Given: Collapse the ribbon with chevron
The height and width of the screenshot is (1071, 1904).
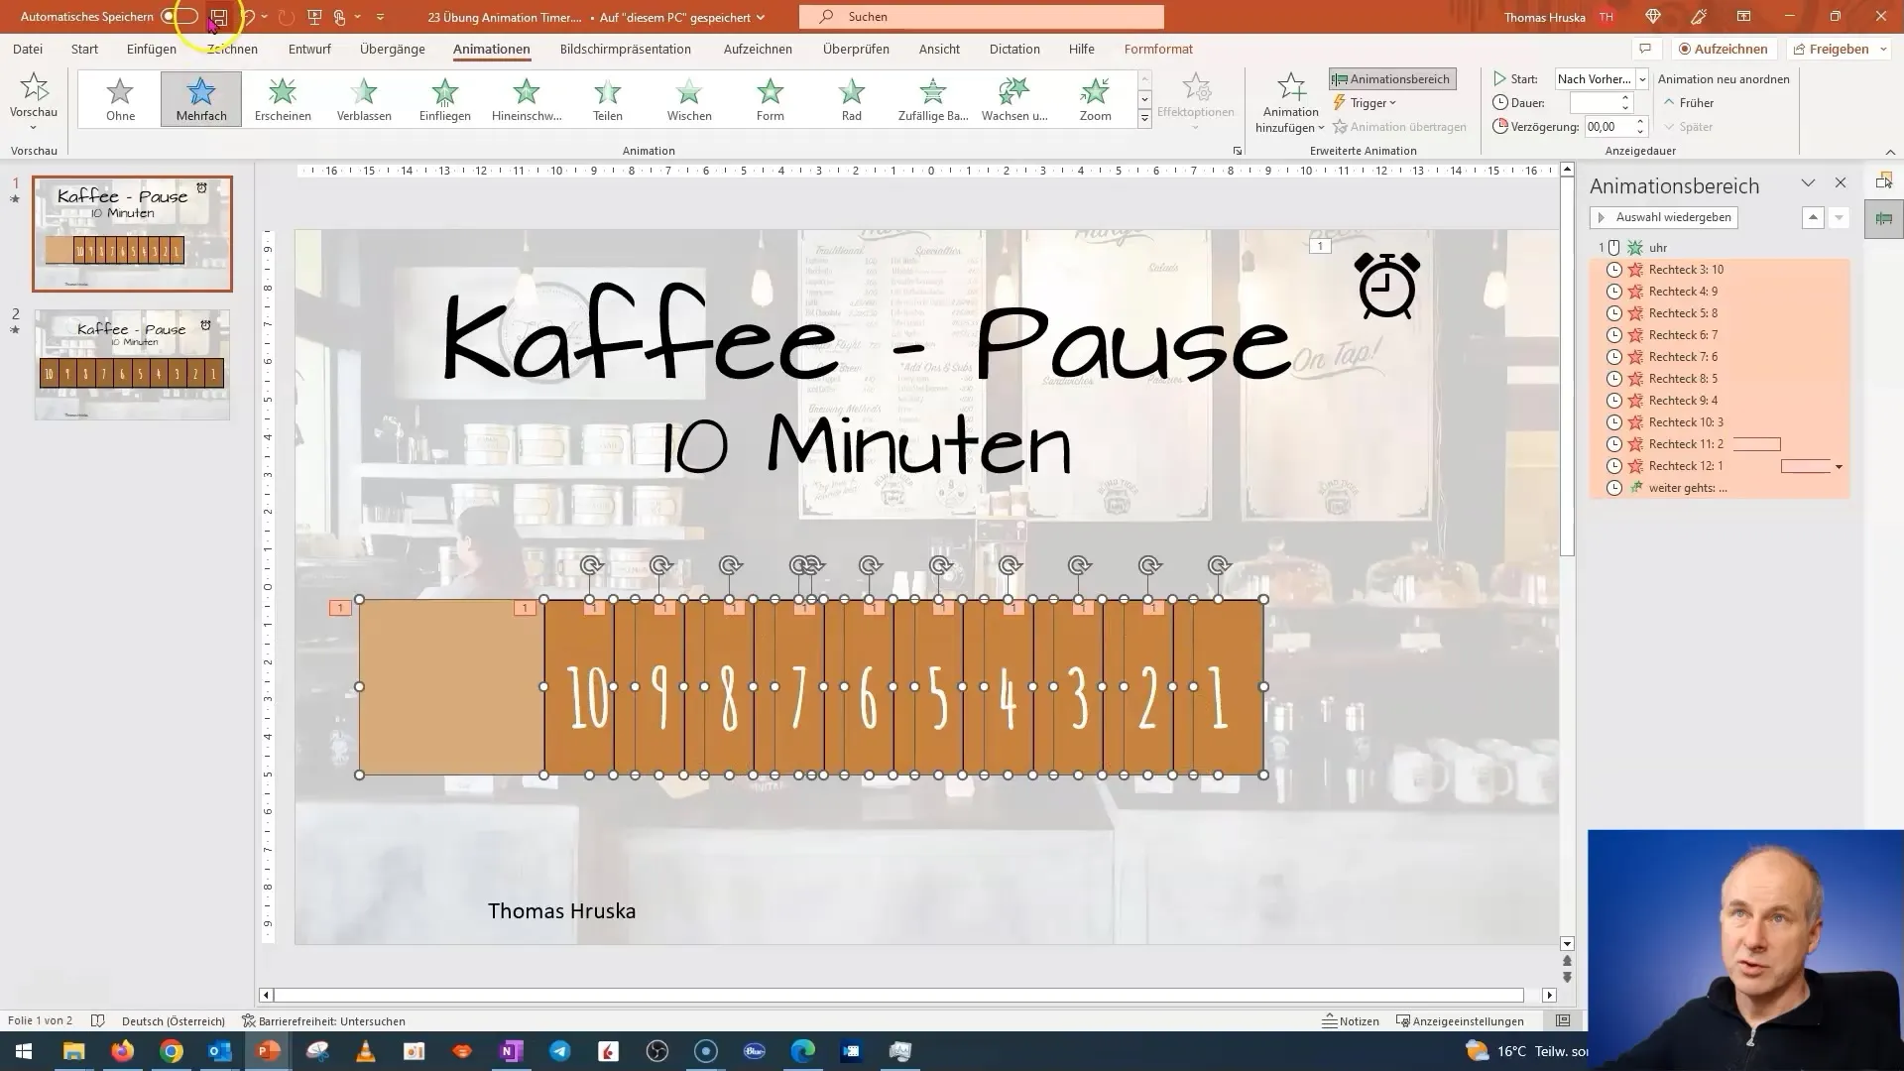Looking at the screenshot, I should 1890,152.
